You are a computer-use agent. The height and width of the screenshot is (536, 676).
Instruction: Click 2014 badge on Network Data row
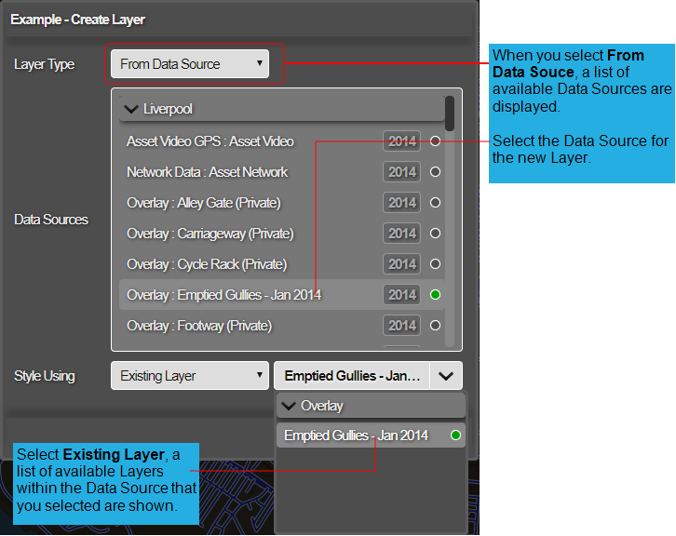coord(402,172)
